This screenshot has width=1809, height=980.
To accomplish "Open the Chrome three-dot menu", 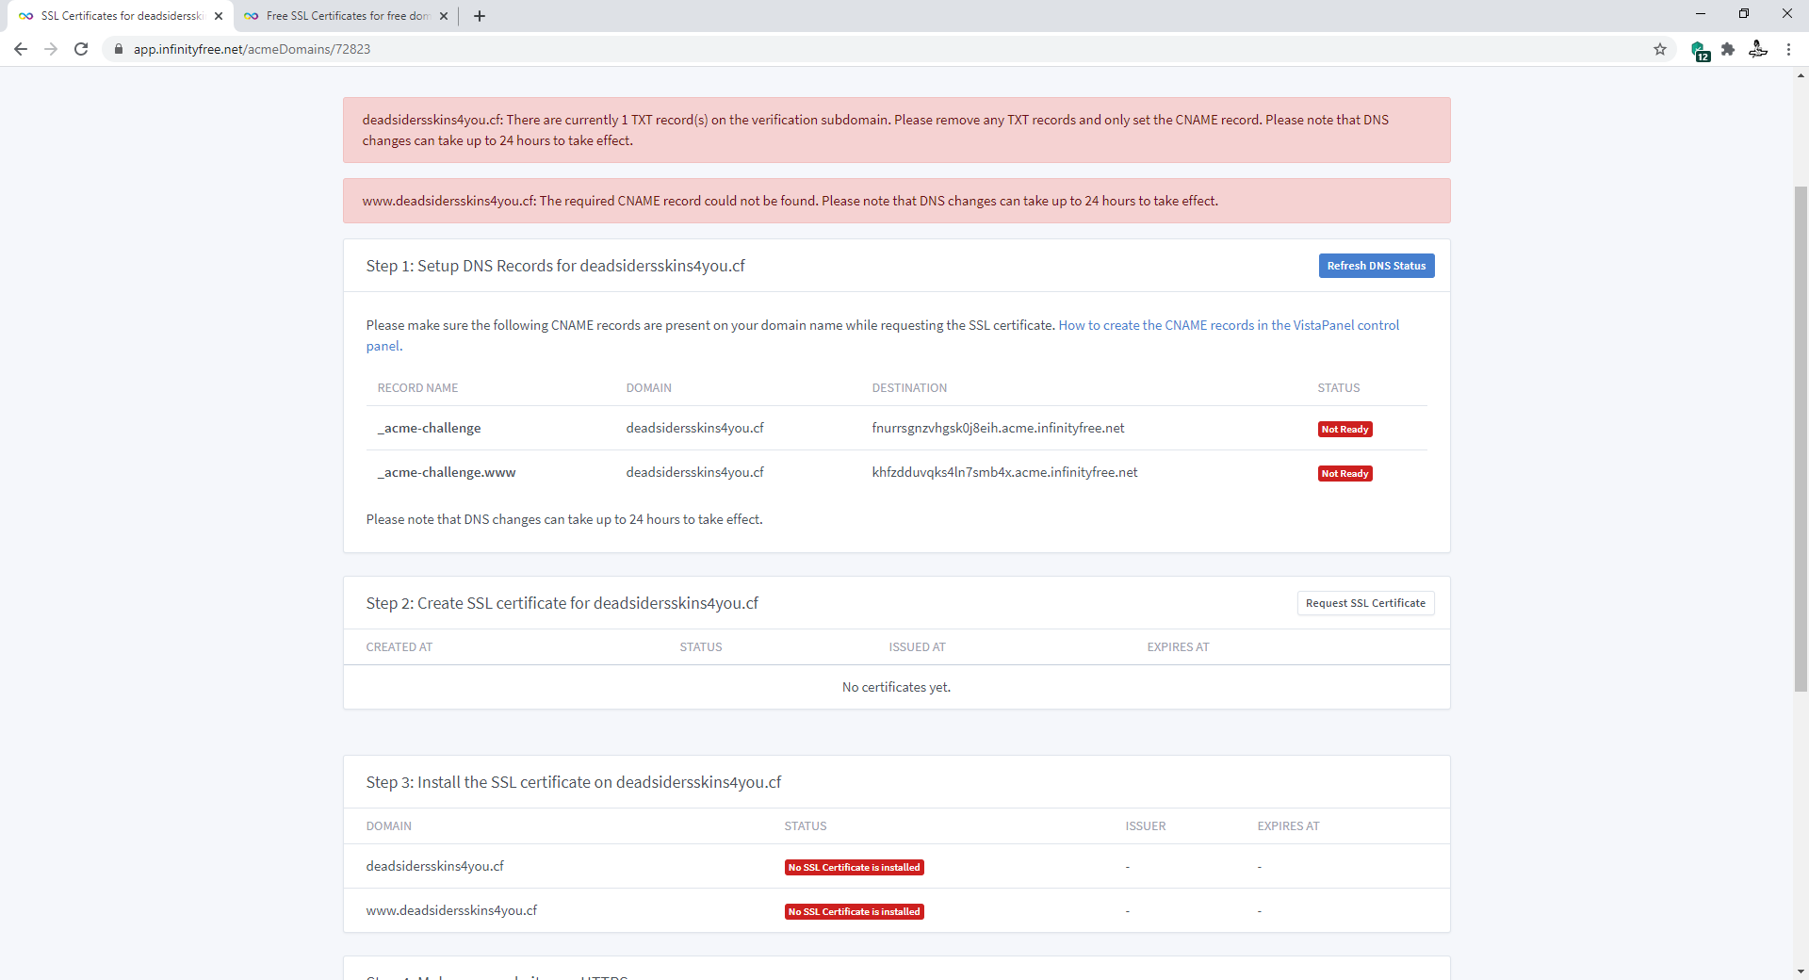I will point(1788,49).
